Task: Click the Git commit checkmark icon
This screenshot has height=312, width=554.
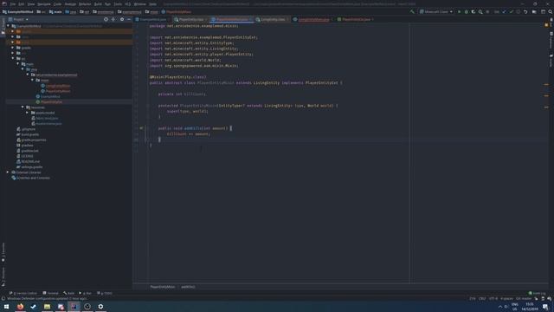Action: click(x=512, y=11)
